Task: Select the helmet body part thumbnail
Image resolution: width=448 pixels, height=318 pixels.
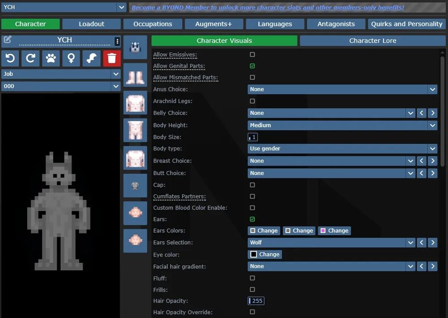Action: (135, 47)
